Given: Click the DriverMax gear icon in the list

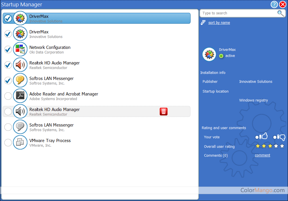Looking at the screenshot, I should (x=20, y=18).
